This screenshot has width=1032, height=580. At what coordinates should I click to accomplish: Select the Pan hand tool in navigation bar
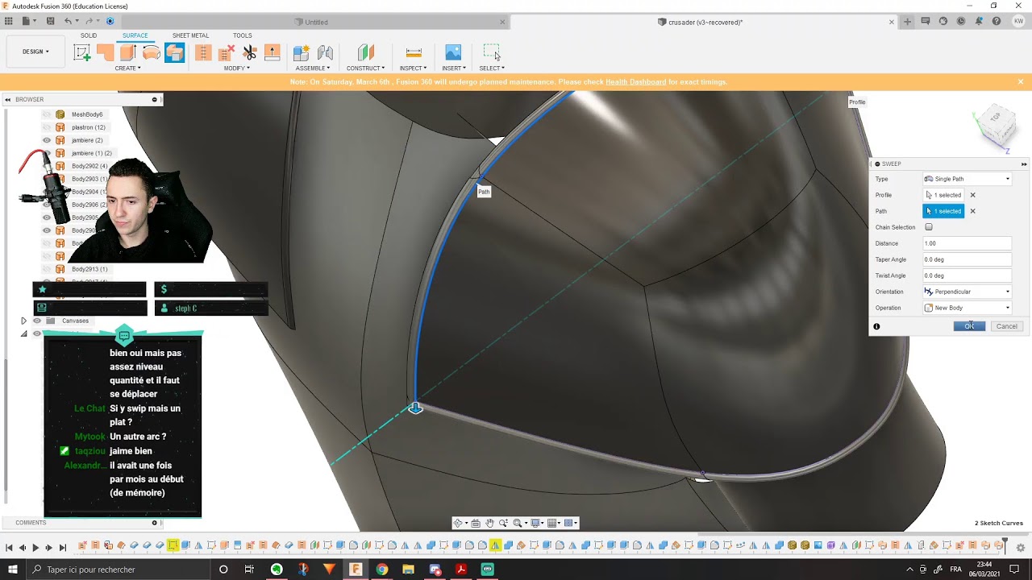point(489,523)
